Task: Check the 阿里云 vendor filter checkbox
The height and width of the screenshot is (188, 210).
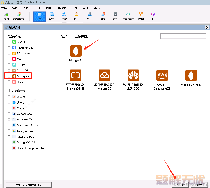Action: pos(9,97)
